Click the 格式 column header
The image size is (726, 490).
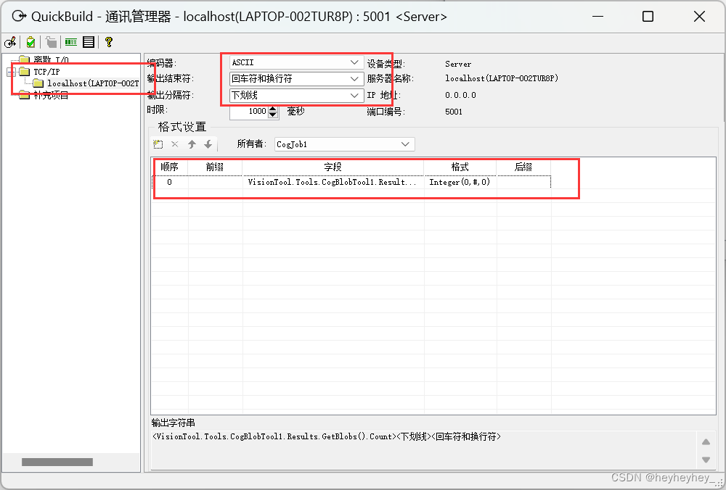tap(460, 167)
